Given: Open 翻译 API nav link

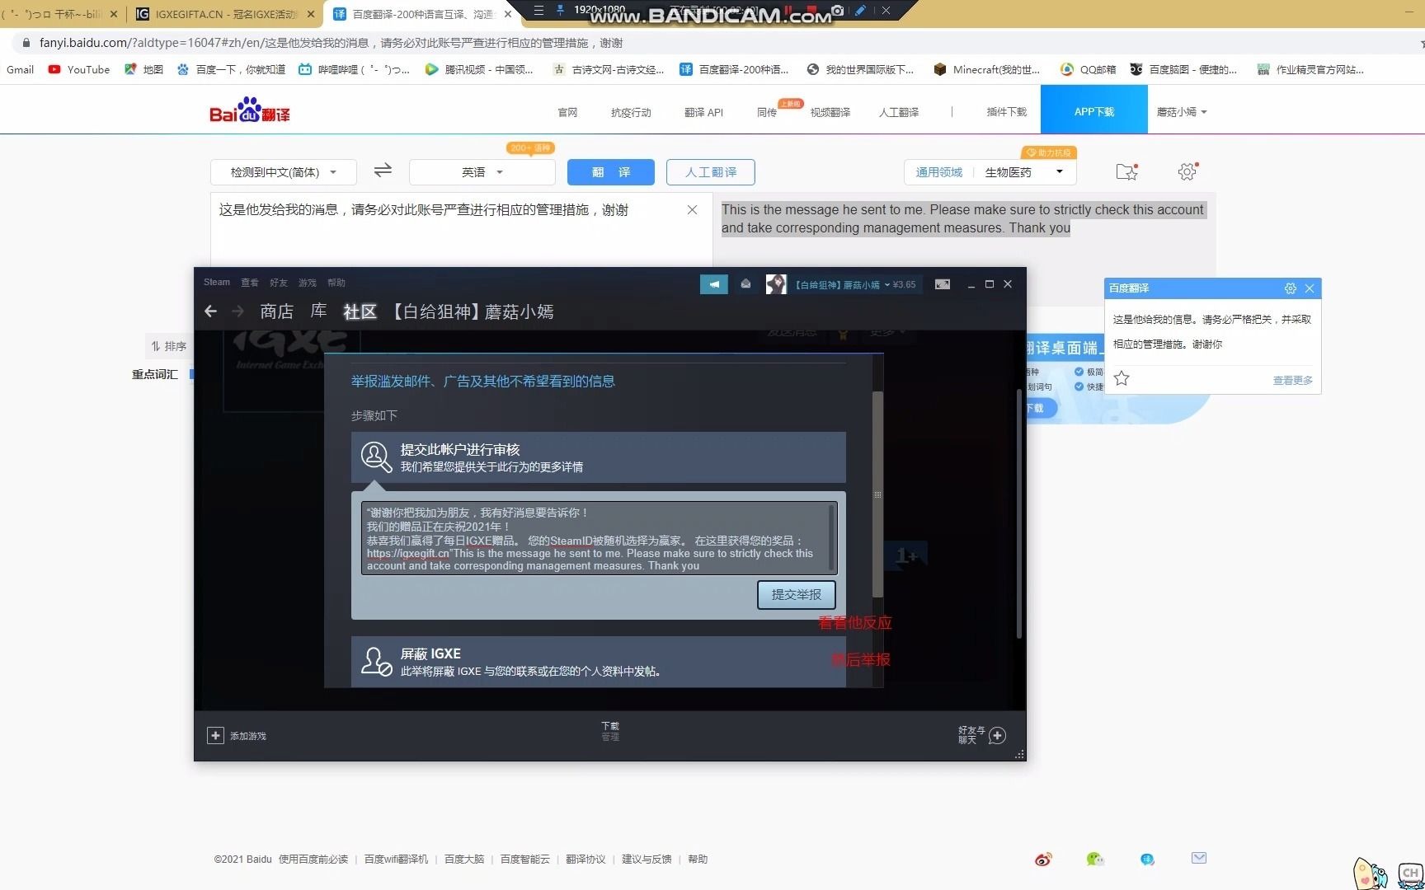Looking at the screenshot, I should point(703,112).
